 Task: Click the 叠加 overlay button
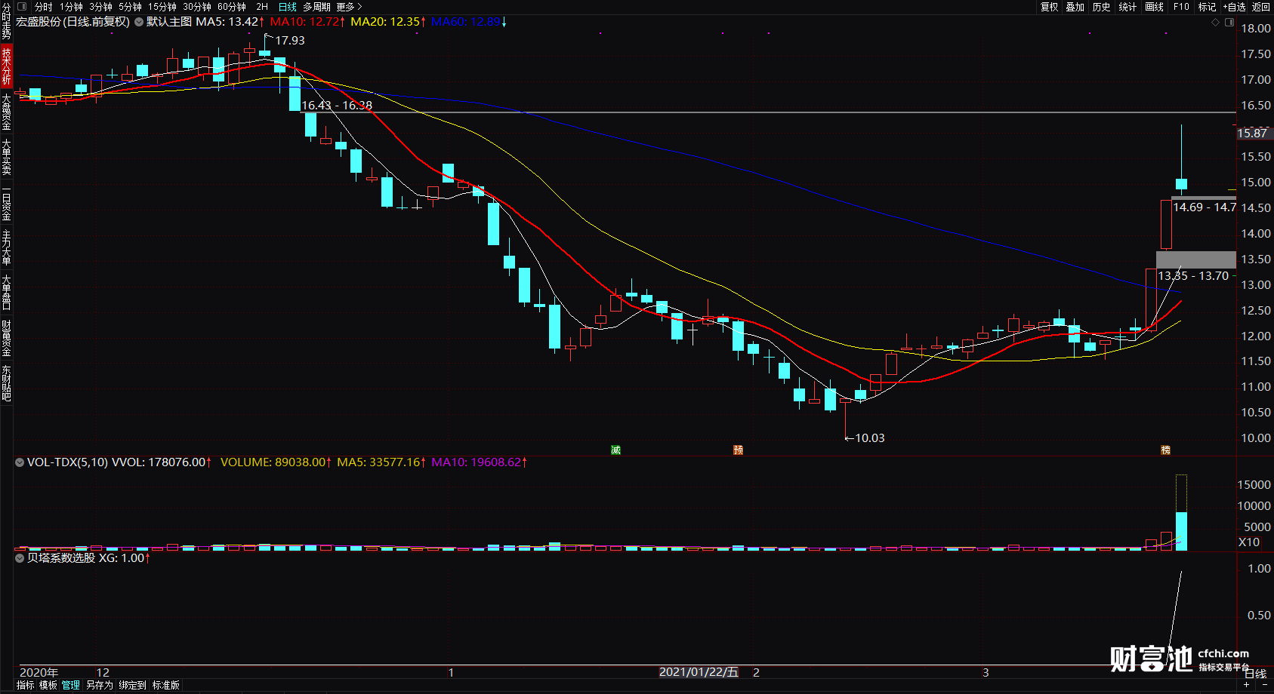tap(1075, 7)
